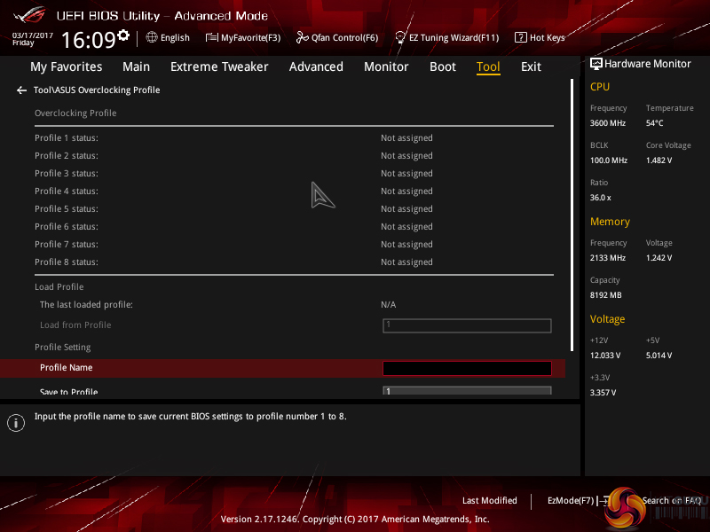Viewport: 710px width, 532px height.
Task: Click the Load from Profile field
Action: [x=467, y=325]
